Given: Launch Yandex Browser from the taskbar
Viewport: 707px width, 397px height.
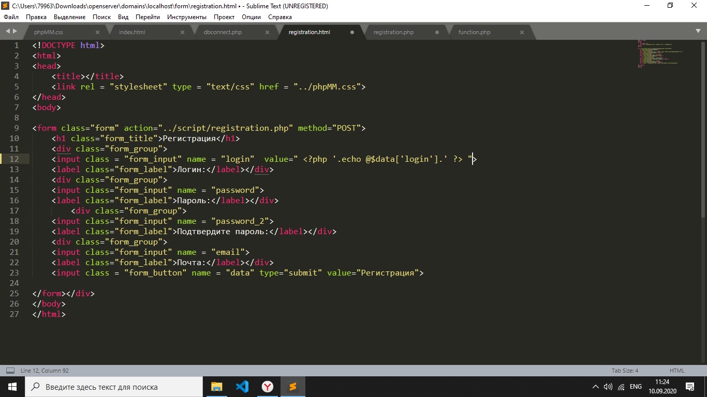Looking at the screenshot, I should (x=268, y=387).
